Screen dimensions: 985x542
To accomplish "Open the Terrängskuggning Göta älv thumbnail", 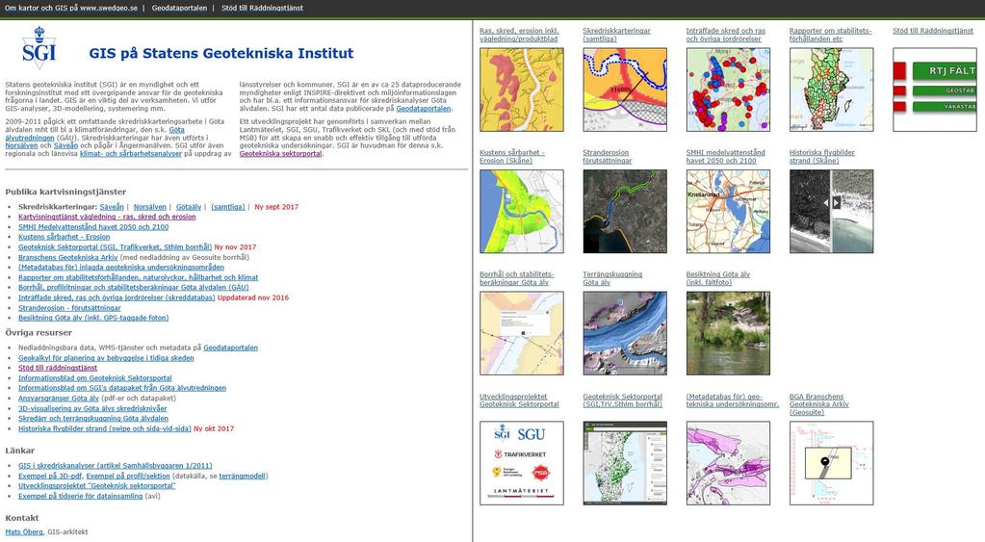I will tap(625, 333).
